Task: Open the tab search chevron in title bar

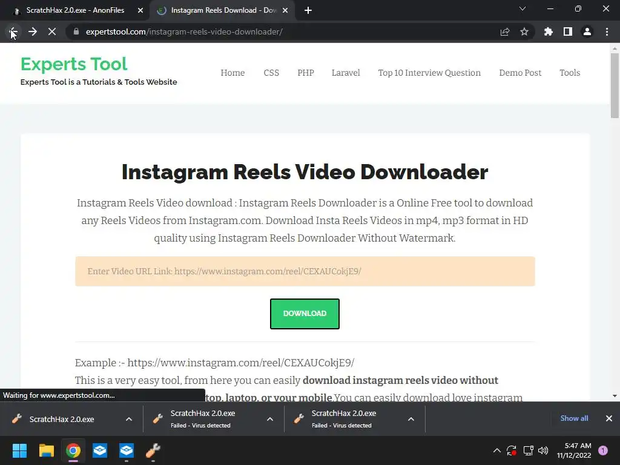Action: (x=523, y=8)
